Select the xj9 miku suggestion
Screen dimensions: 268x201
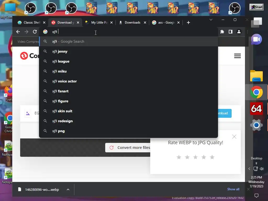(x=129, y=71)
